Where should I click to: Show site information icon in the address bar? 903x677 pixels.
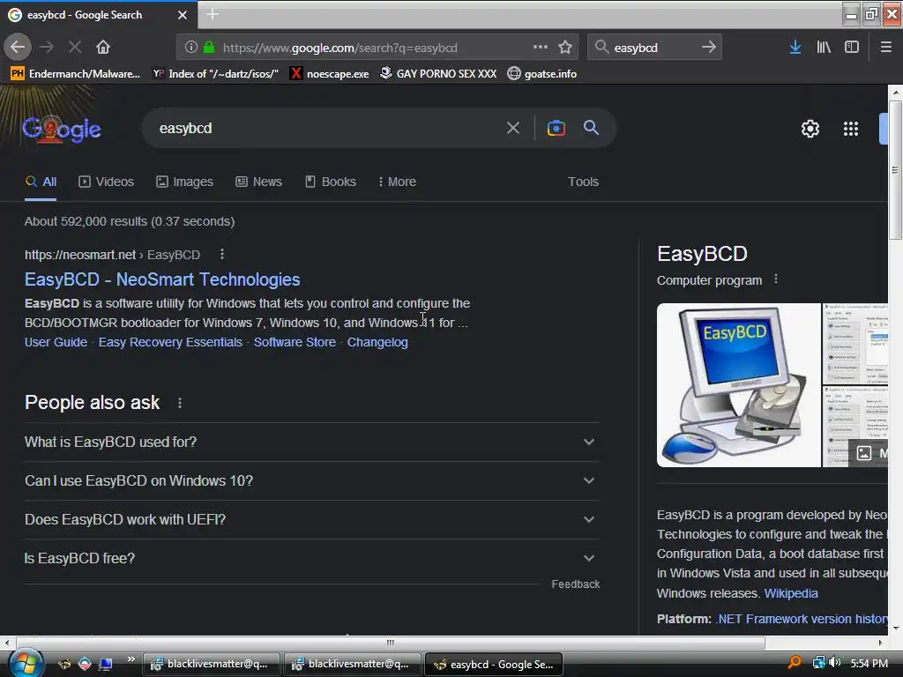[190, 48]
